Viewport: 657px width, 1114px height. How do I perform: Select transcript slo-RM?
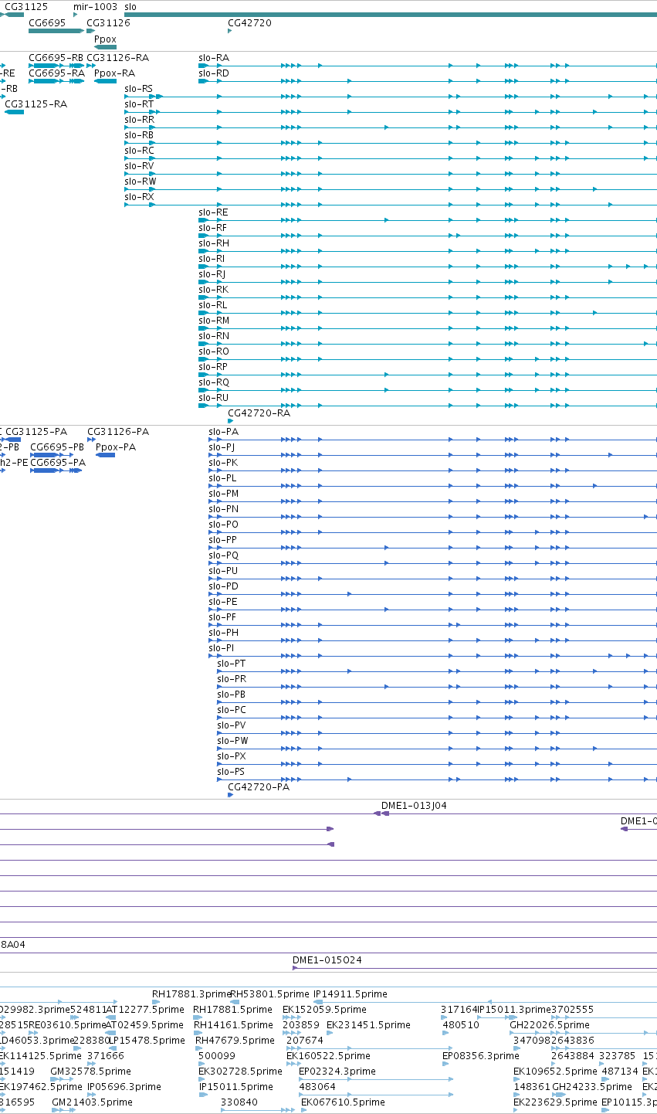click(214, 321)
